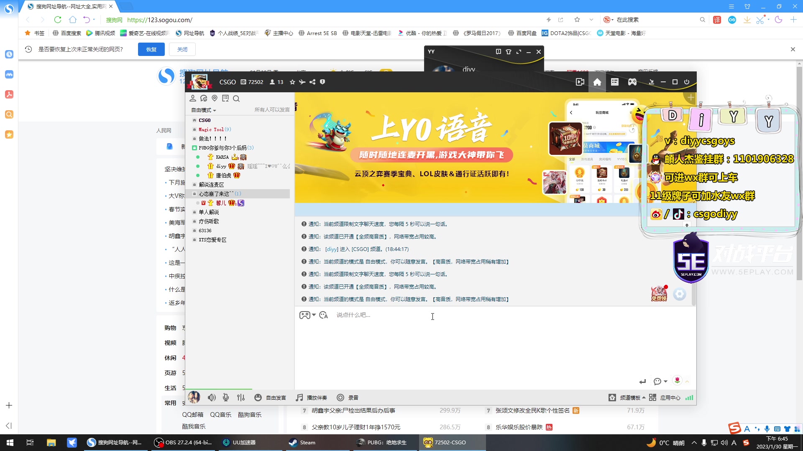This screenshot has width=803, height=451.
Task: Open the audio mixer settings icon
Action: [241, 398]
